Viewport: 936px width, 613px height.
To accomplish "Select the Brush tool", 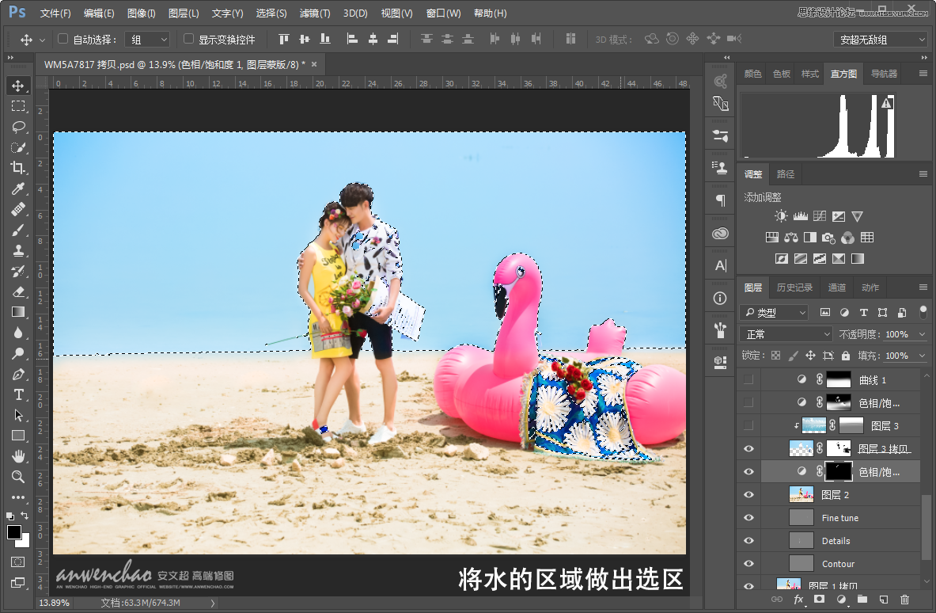I will pos(18,230).
